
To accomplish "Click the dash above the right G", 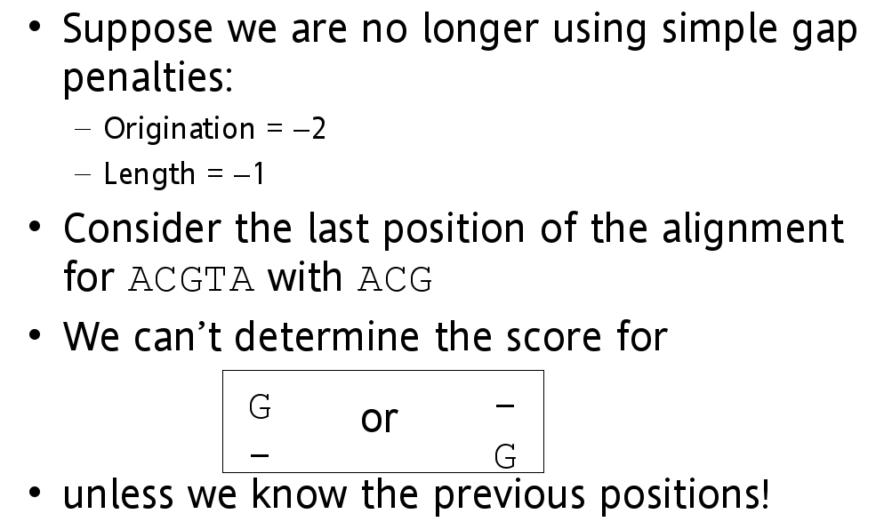I will click(505, 405).
